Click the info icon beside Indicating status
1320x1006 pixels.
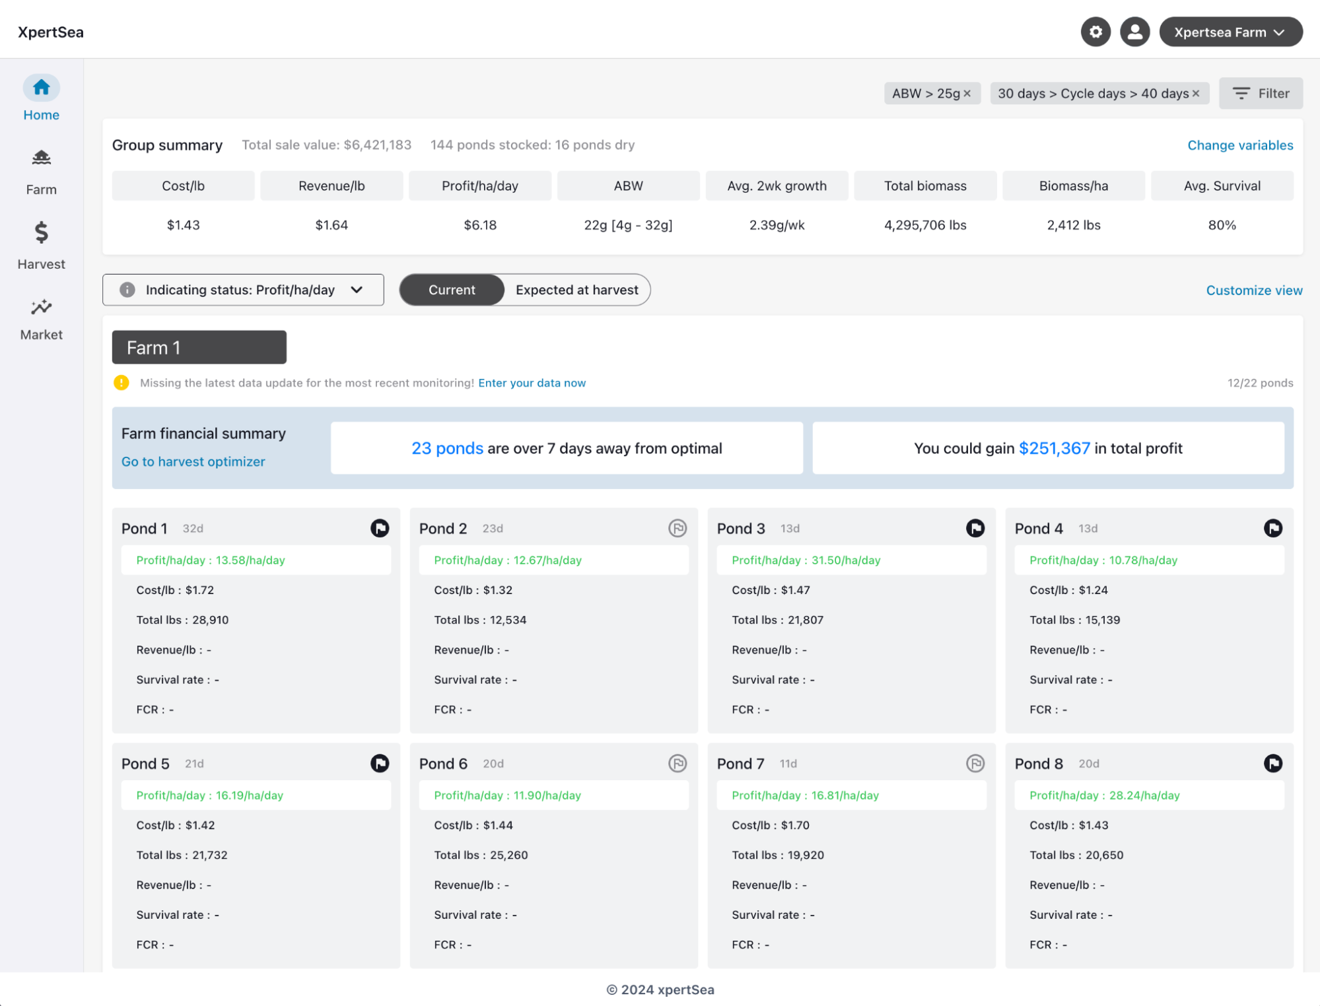[127, 289]
